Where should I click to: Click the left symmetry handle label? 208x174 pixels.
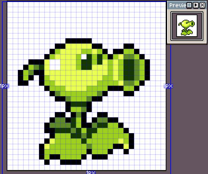coord(4,86)
